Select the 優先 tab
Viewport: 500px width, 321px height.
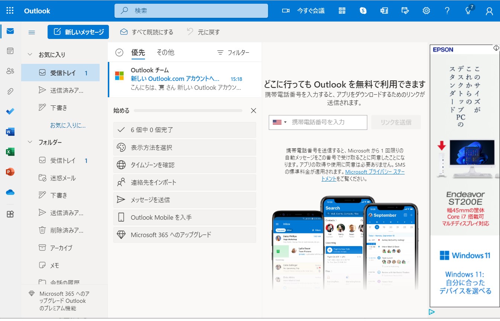click(x=138, y=52)
